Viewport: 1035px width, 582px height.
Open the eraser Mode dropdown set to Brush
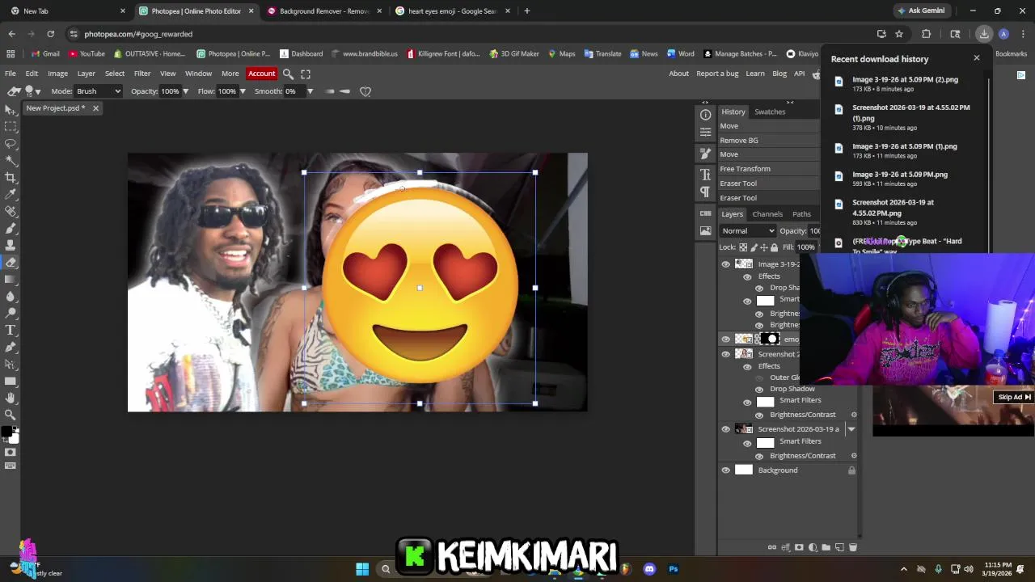[x=99, y=91]
